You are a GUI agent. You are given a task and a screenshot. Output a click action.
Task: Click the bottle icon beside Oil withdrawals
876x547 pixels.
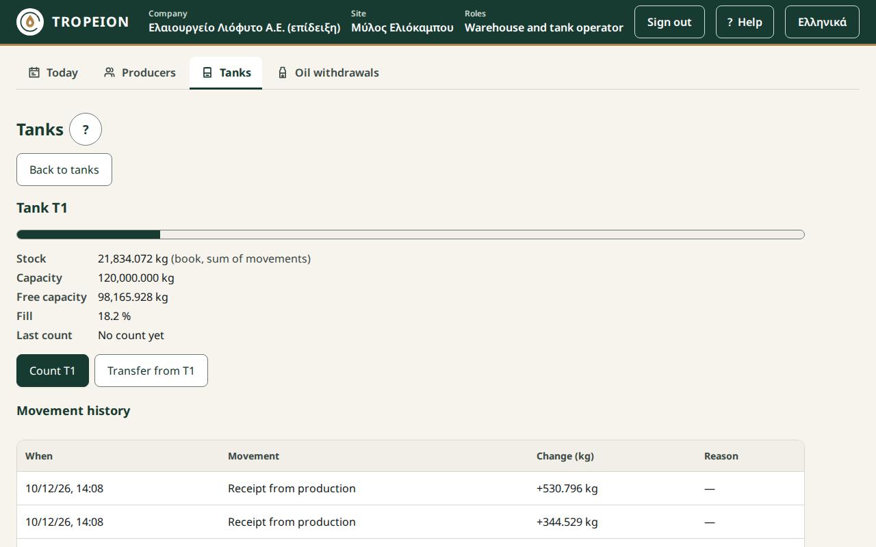pyautogui.click(x=283, y=72)
